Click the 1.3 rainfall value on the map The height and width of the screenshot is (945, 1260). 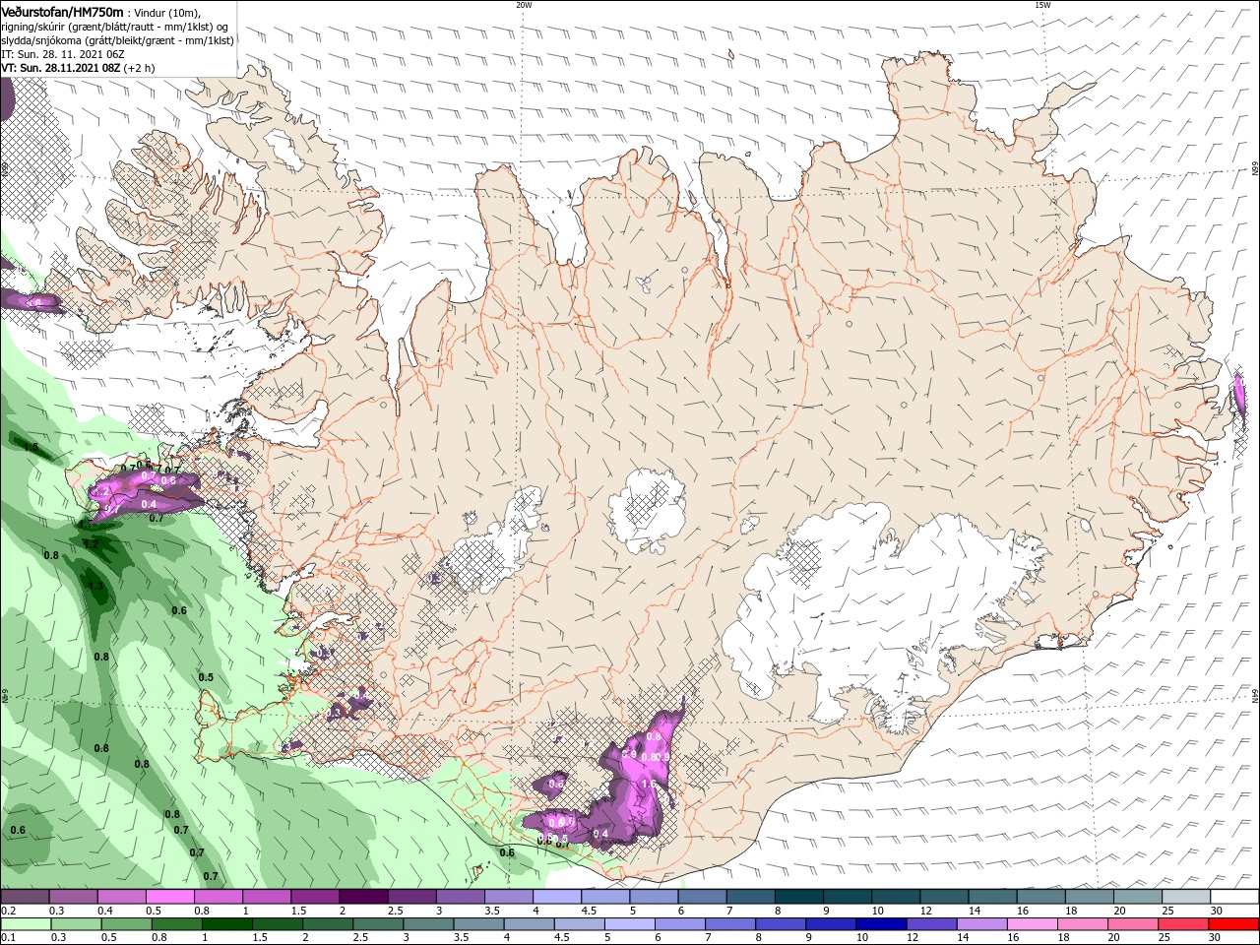[95, 586]
